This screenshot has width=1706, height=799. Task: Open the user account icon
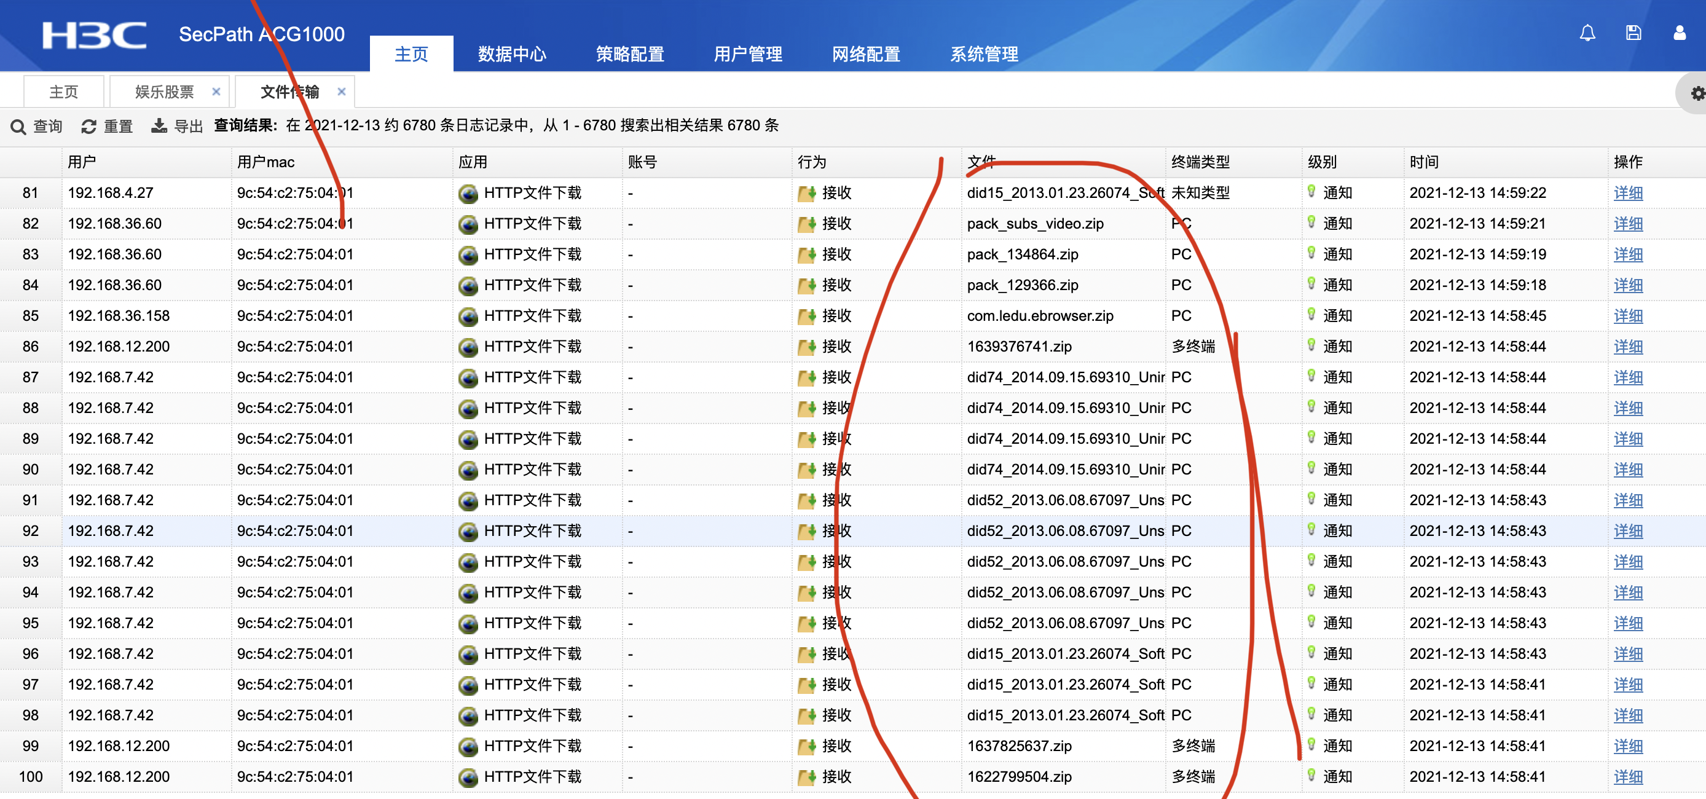(x=1679, y=33)
